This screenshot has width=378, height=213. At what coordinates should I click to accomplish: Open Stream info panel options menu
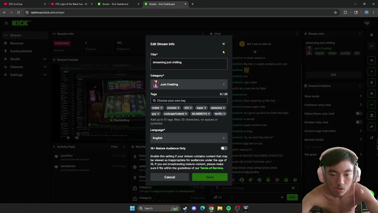click(360, 34)
